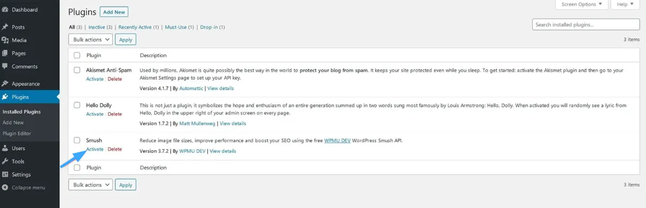This screenshot has height=208, width=646.
Task: Click the Comments speech bubble icon
Action: tap(5, 66)
